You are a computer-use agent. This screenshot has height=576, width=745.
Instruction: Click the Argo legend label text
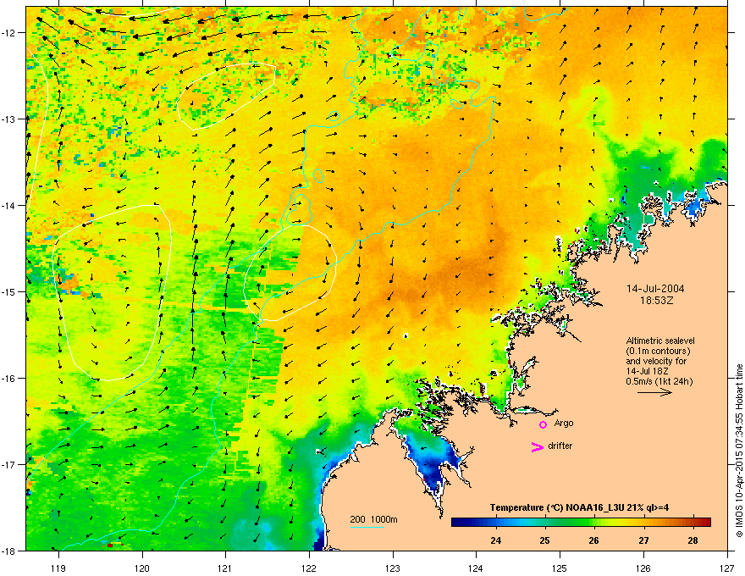point(564,424)
